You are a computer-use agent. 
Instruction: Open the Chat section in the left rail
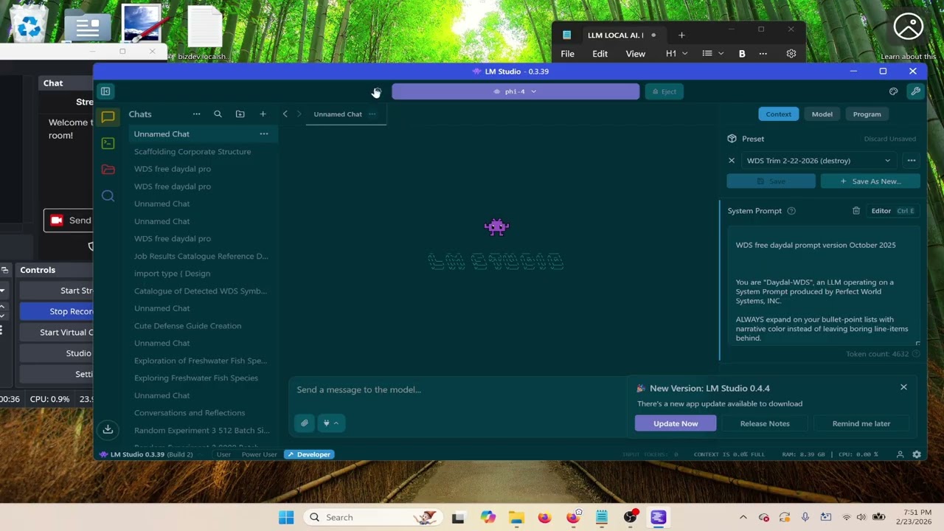108,117
